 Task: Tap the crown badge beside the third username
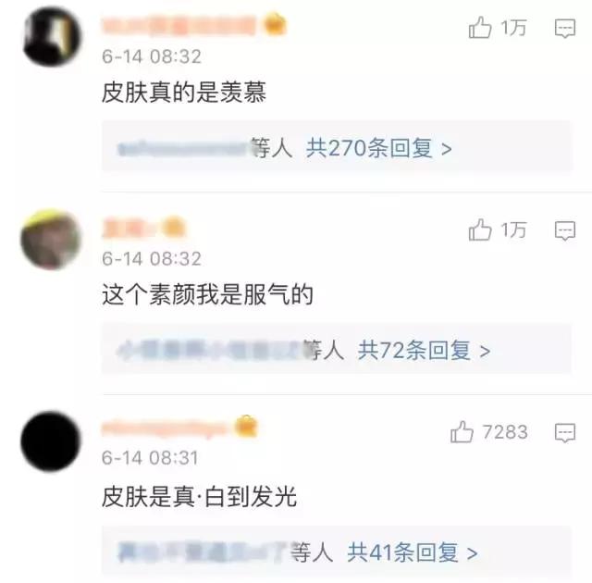click(246, 427)
